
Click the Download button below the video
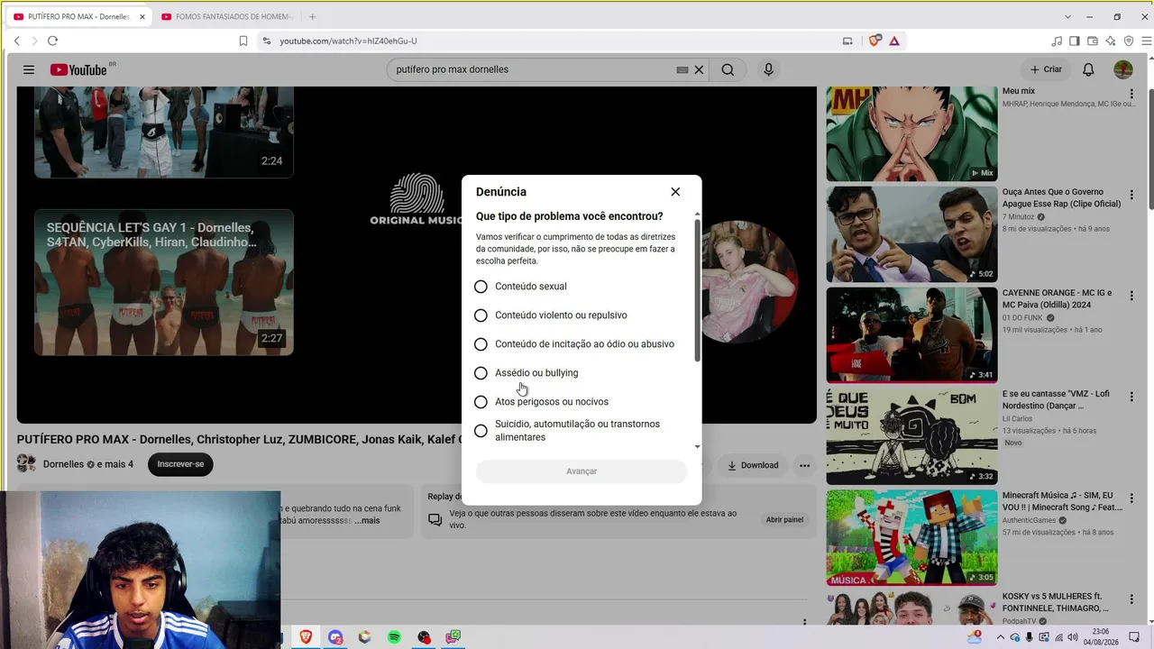[x=751, y=465]
